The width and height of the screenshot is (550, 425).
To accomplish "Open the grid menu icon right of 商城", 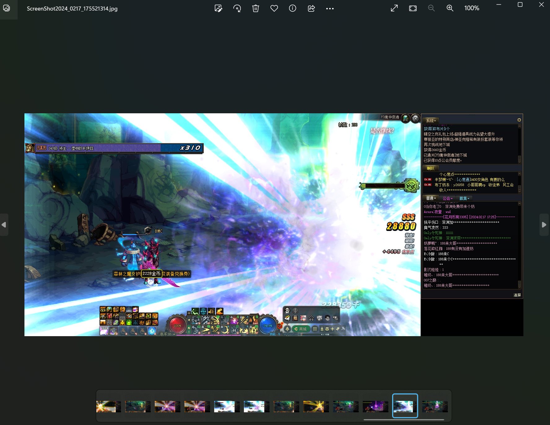I will (x=315, y=329).
